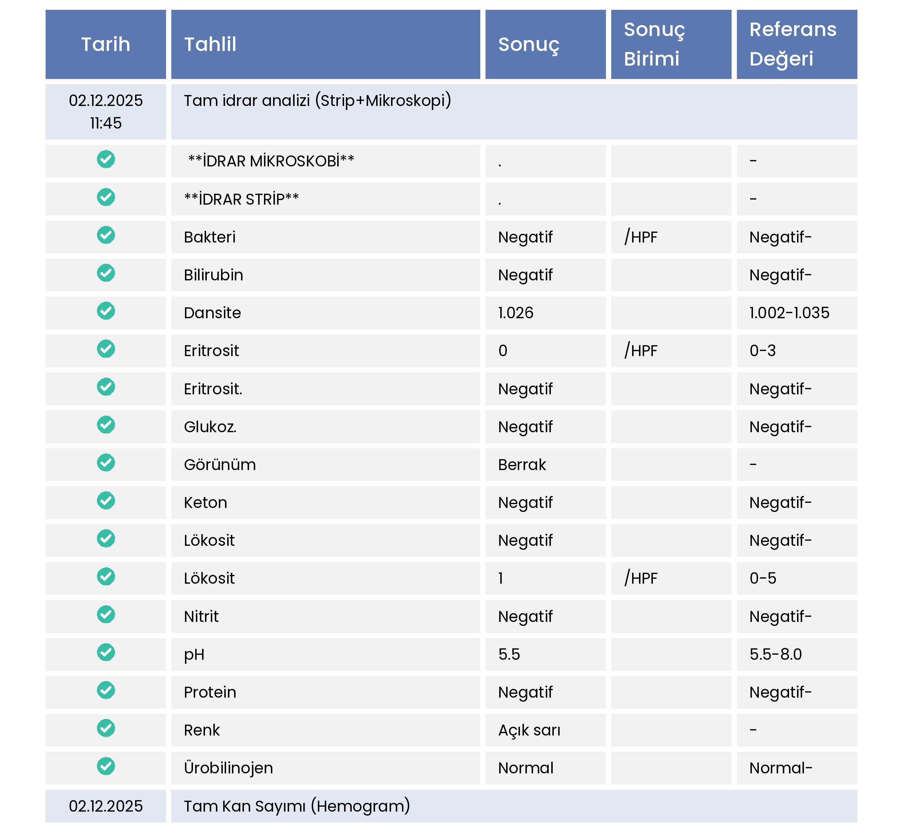The height and width of the screenshot is (836, 903).
Task: Select the Sonuç Birimi column header
Action: pos(654,44)
